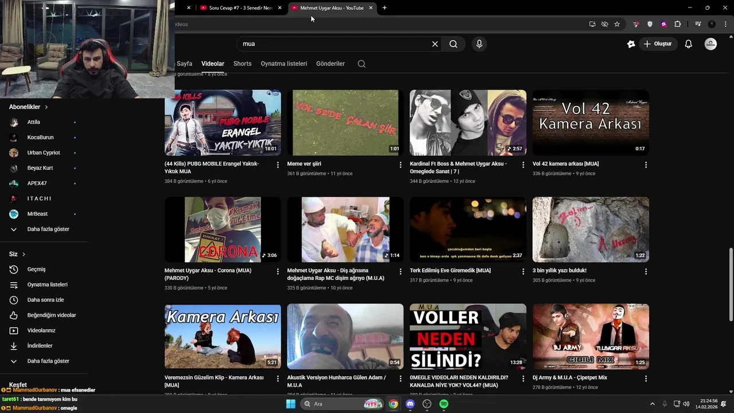Open options for Corona PARODY video

(278, 271)
